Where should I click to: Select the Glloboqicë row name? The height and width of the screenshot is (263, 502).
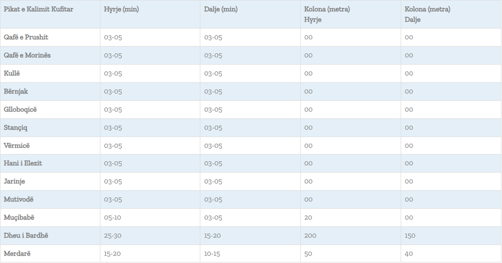pos(20,109)
